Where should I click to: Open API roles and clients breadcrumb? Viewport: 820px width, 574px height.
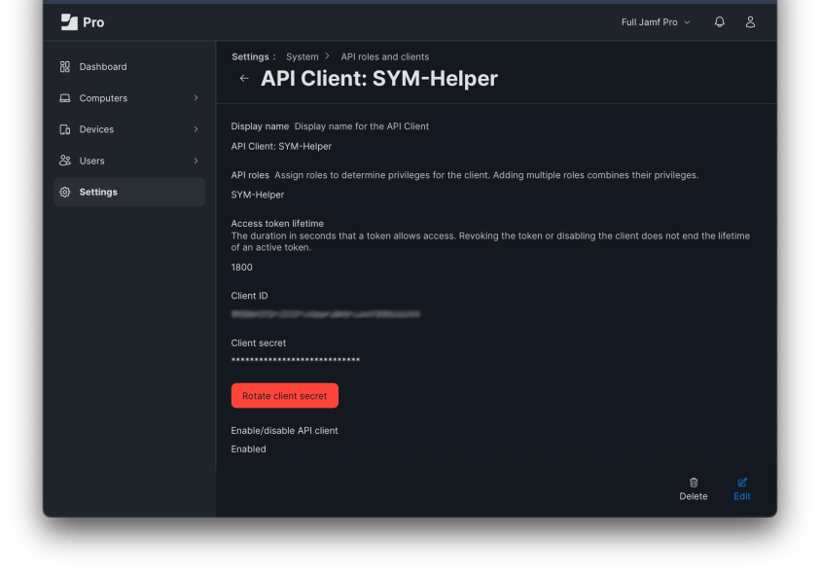point(385,56)
